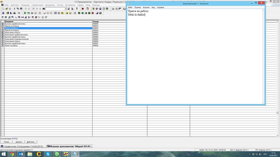Select Приказ по отпуску row numbered 000023

coord(48,26)
